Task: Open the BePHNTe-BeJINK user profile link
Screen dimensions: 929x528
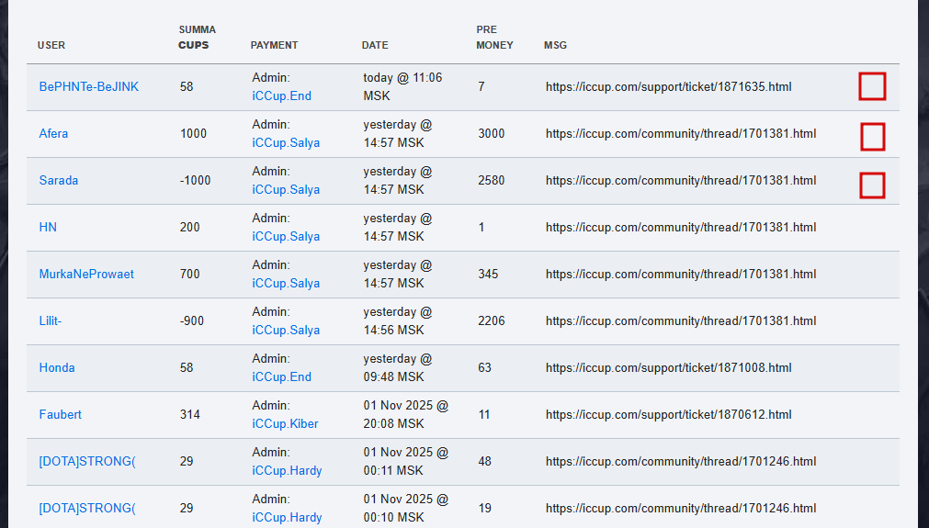Action: (x=89, y=86)
